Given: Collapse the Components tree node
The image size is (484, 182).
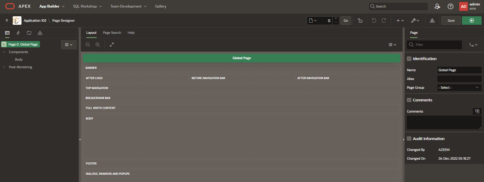Looking at the screenshot, I should click(x=4, y=52).
